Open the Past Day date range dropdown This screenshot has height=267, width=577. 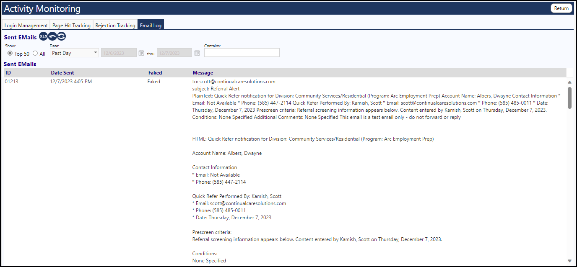point(74,53)
